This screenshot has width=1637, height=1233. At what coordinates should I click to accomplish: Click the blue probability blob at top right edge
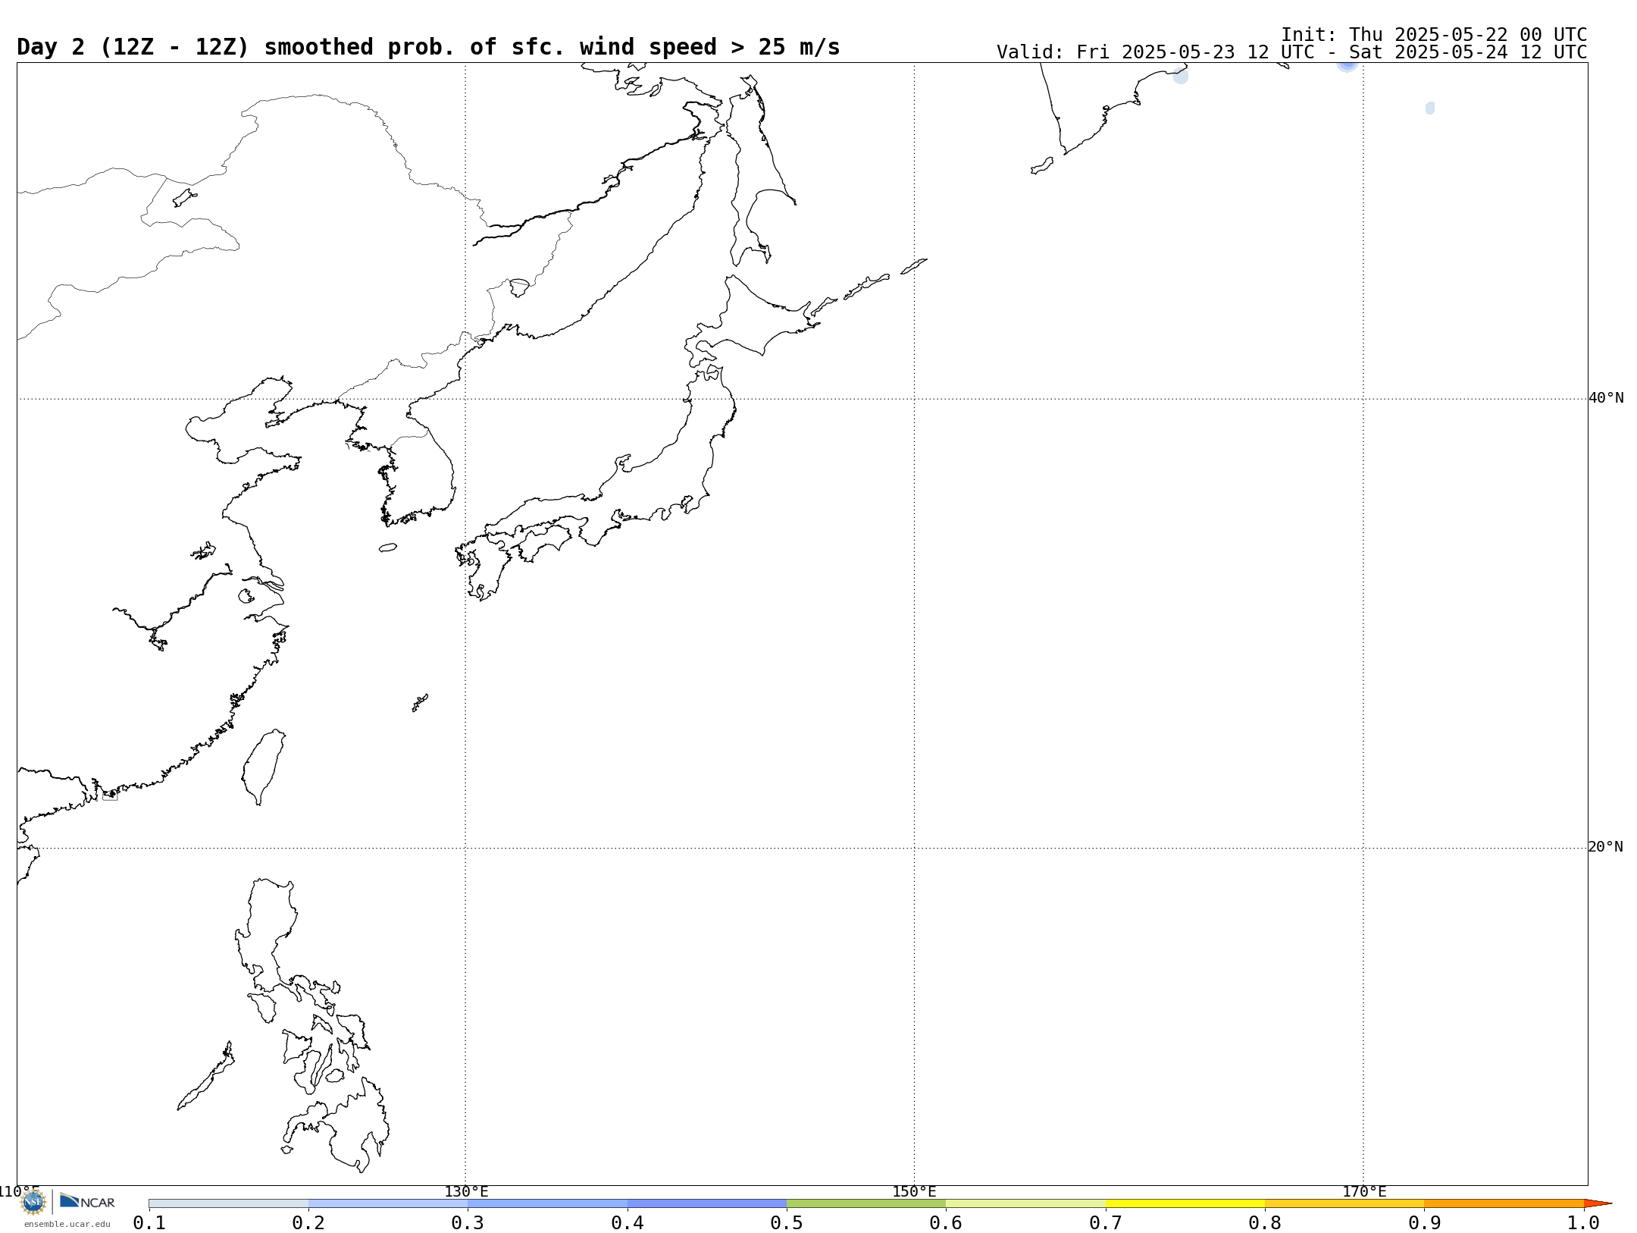(x=1347, y=66)
